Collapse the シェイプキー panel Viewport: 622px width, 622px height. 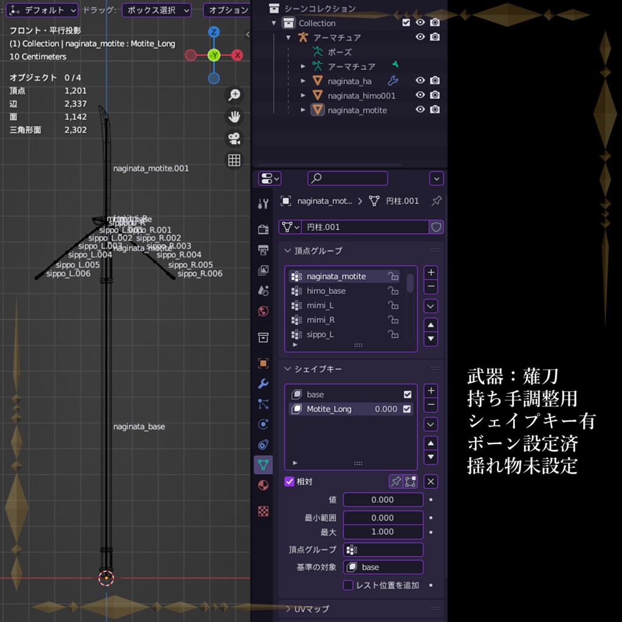pyautogui.click(x=287, y=369)
